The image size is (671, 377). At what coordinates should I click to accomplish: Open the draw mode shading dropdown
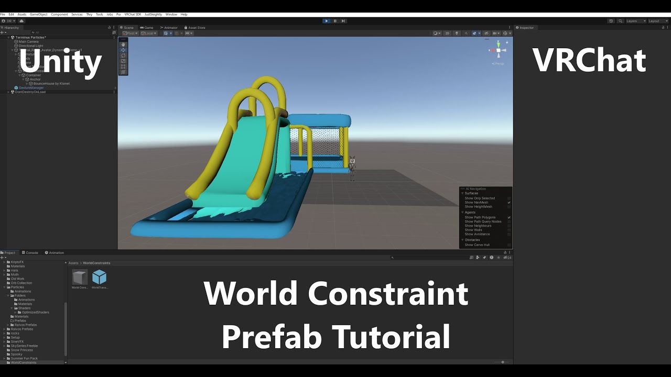(437, 33)
